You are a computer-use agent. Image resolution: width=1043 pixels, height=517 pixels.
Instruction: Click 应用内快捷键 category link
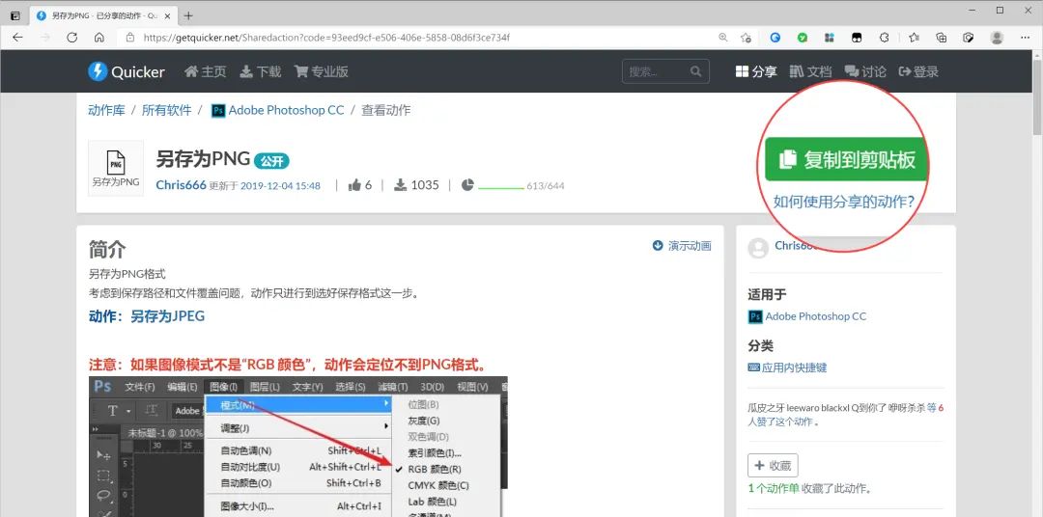pyautogui.click(x=788, y=367)
